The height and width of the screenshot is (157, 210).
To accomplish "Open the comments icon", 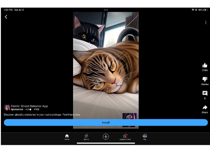I will click(205, 93).
